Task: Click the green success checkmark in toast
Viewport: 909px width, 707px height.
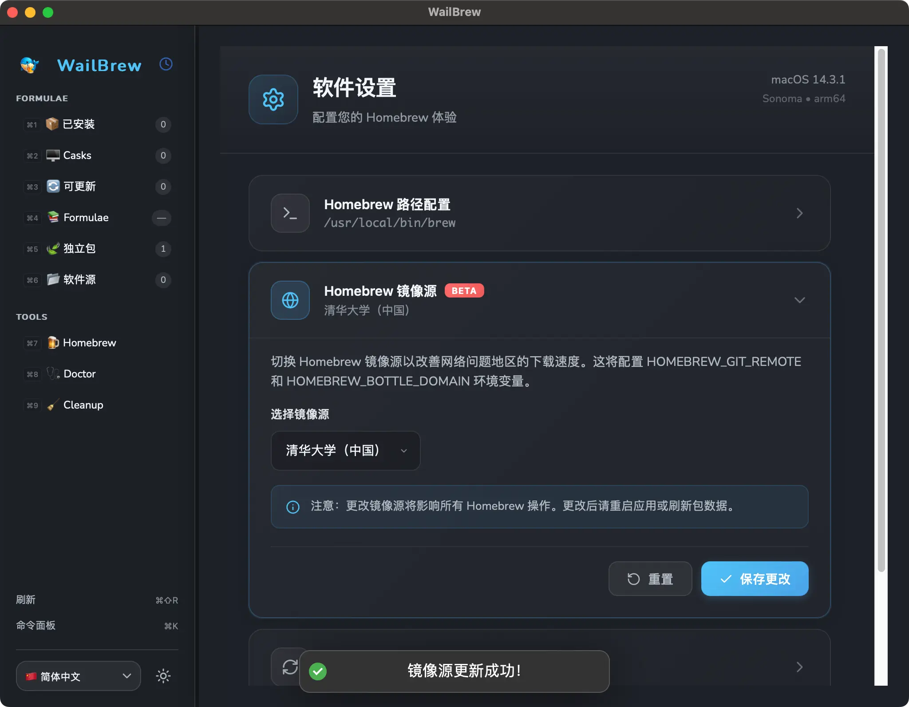Action: tap(318, 671)
